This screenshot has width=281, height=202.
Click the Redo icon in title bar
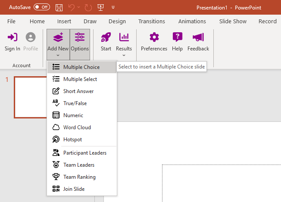coord(88,7)
